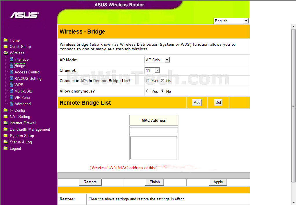Select the Bridge submenu item

coord(20,66)
